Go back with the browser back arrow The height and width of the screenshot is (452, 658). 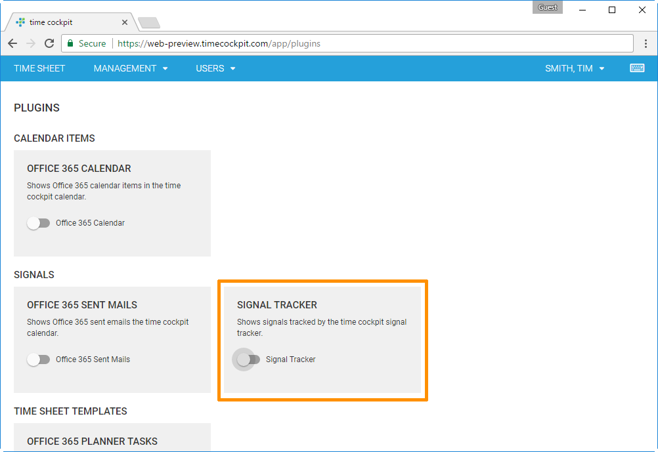(x=12, y=43)
